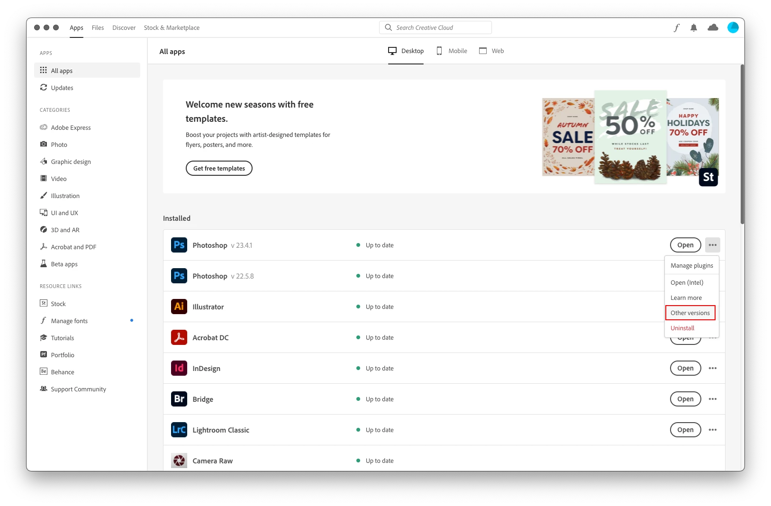This screenshot has width=771, height=506.
Task: Choose Learn more from the menu
Action: (692, 298)
